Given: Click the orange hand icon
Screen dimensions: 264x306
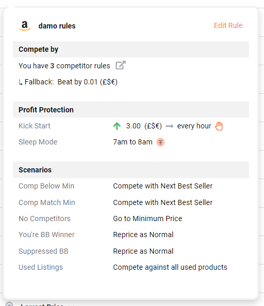Looking at the screenshot, I should click(x=219, y=126).
